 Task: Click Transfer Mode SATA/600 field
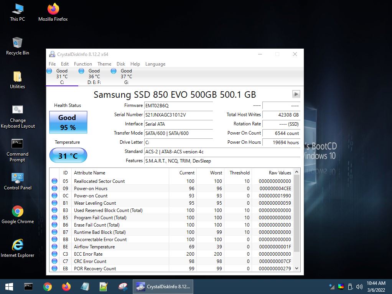(x=178, y=133)
